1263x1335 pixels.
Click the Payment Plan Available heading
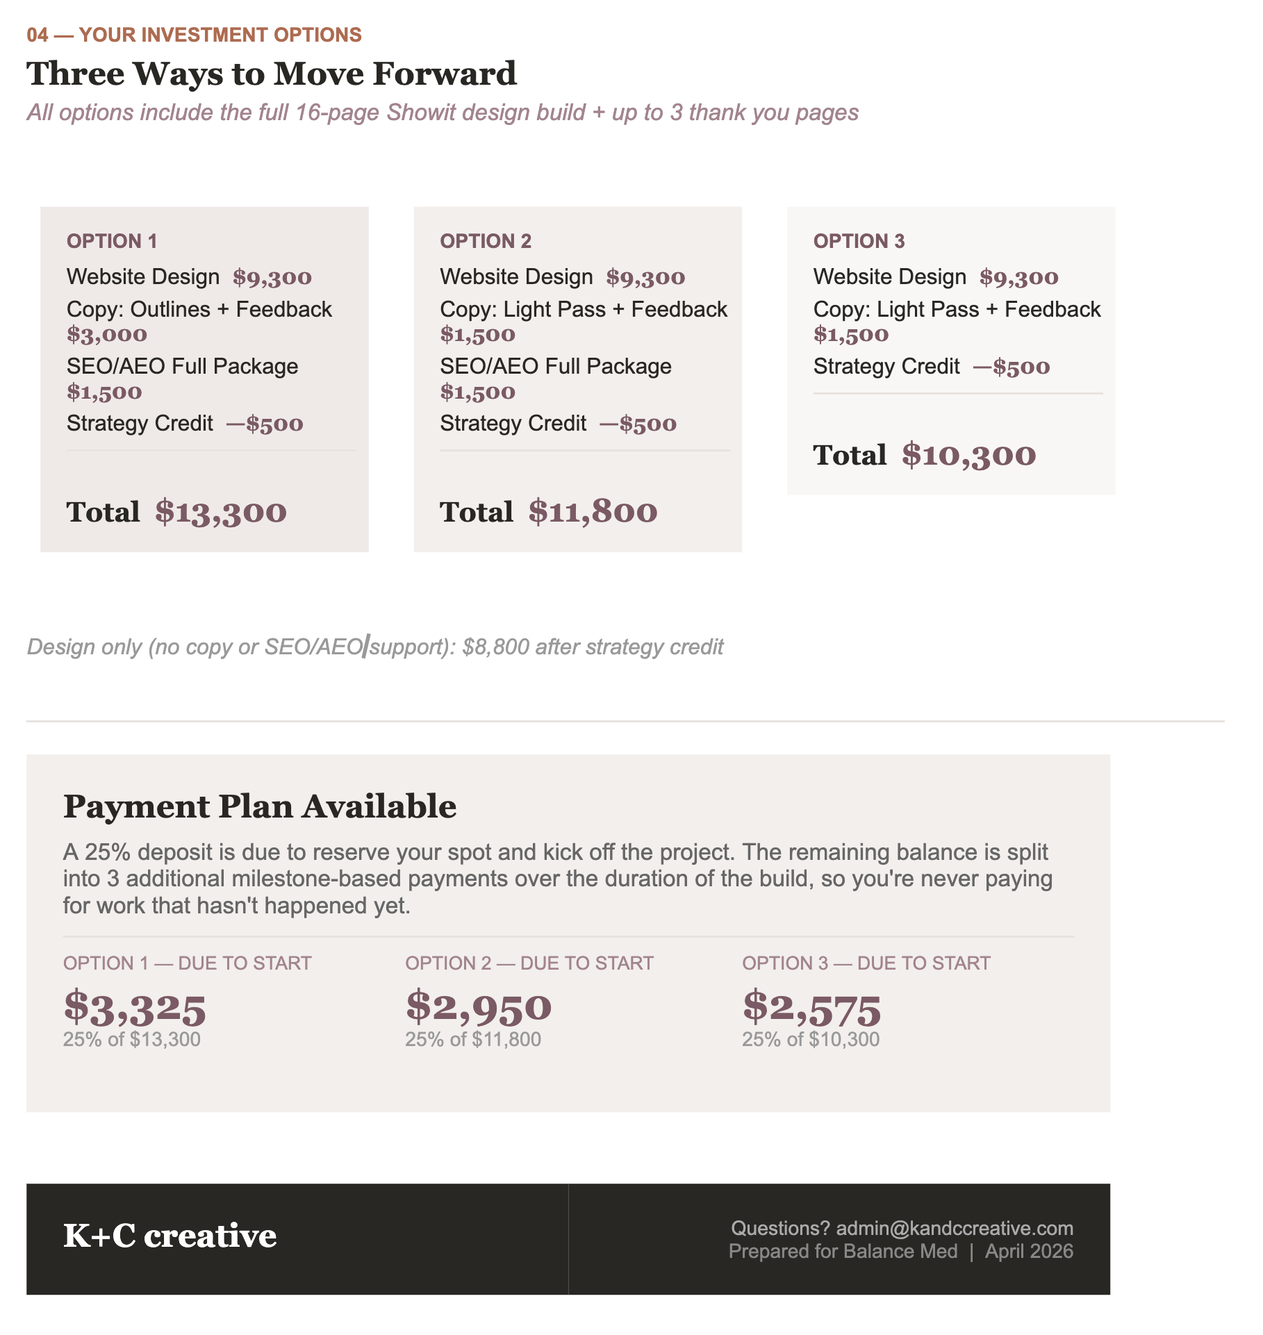tap(260, 806)
